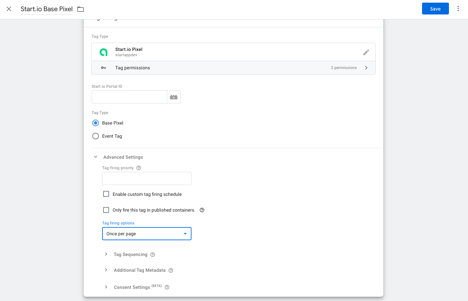Open the Tag permissions row
Viewport: 468px width, 301px height.
point(234,68)
